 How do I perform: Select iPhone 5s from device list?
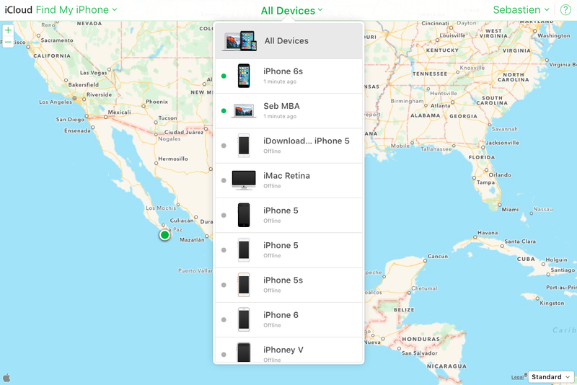coord(289,285)
